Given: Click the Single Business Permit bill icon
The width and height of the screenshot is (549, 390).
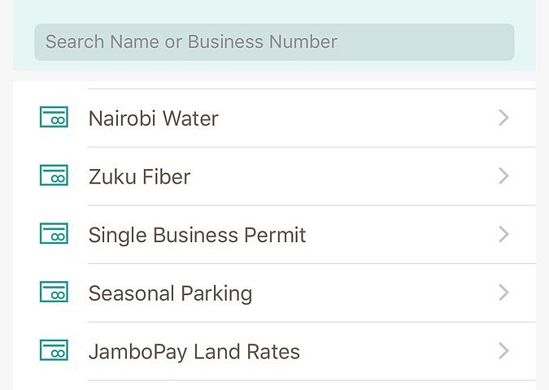Looking at the screenshot, I should click(x=54, y=233).
